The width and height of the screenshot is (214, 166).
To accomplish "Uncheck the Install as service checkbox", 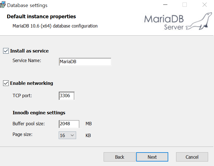I will [6, 51].
